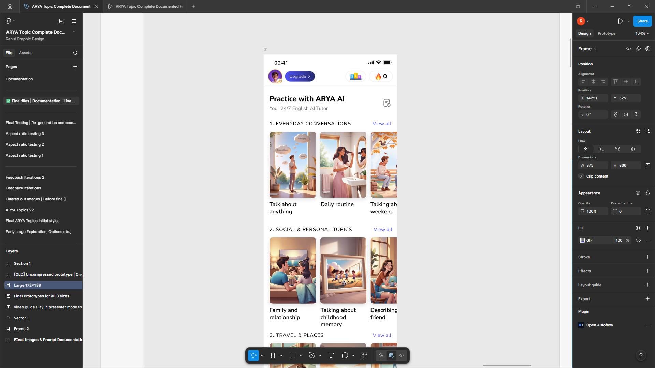Add an Export setting

(647, 299)
